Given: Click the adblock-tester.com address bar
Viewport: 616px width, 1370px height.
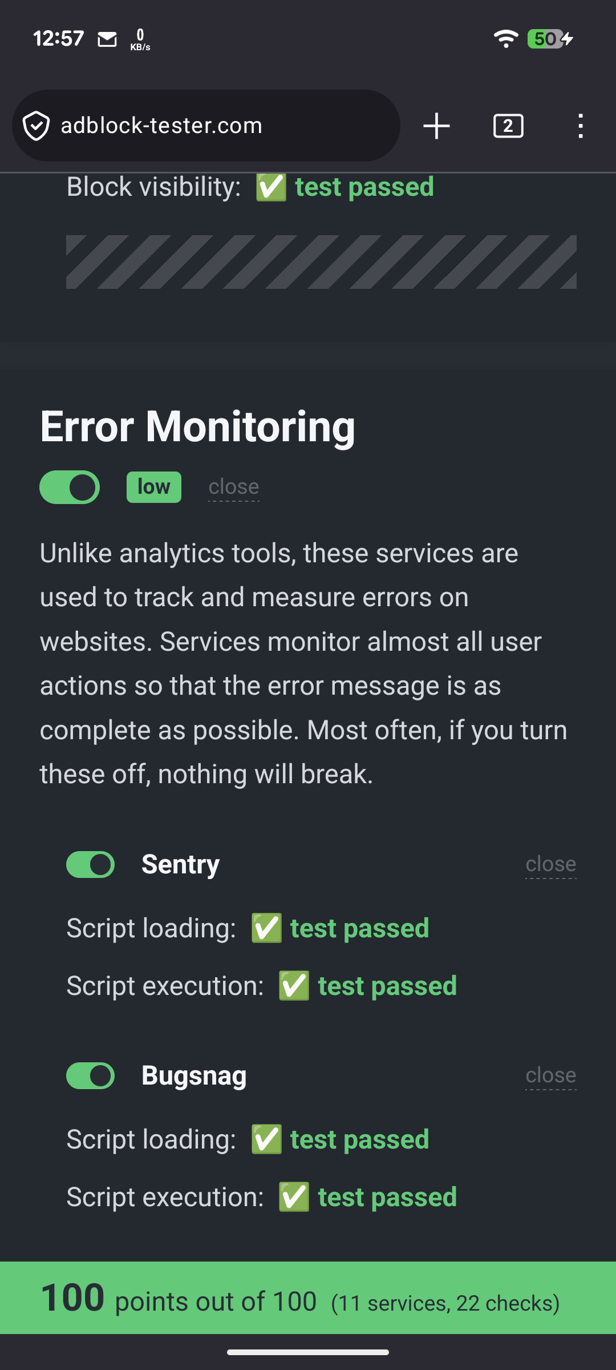Looking at the screenshot, I should pos(217,126).
